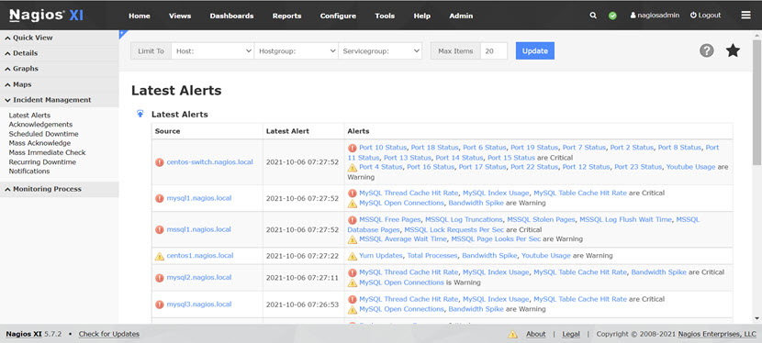Expand the Details sidebar section
The image size is (762, 343).
(60, 53)
